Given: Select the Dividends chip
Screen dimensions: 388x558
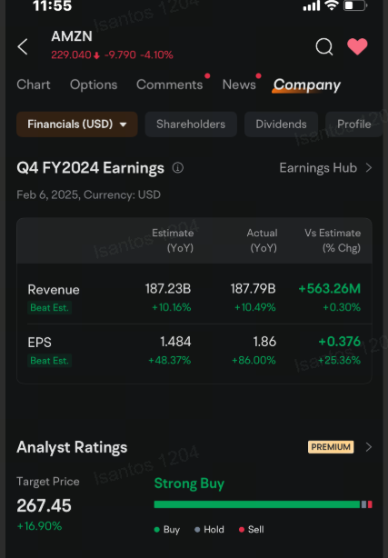Looking at the screenshot, I should 281,125.
